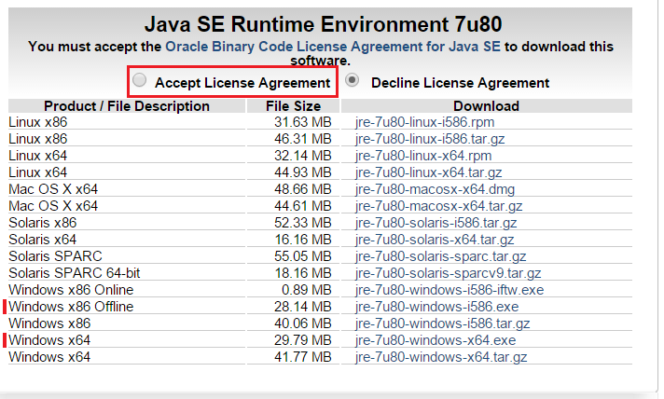Download jre-7u80-solaris-x64.tar.gz
This screenshot has height=399, width=664.
434,240
